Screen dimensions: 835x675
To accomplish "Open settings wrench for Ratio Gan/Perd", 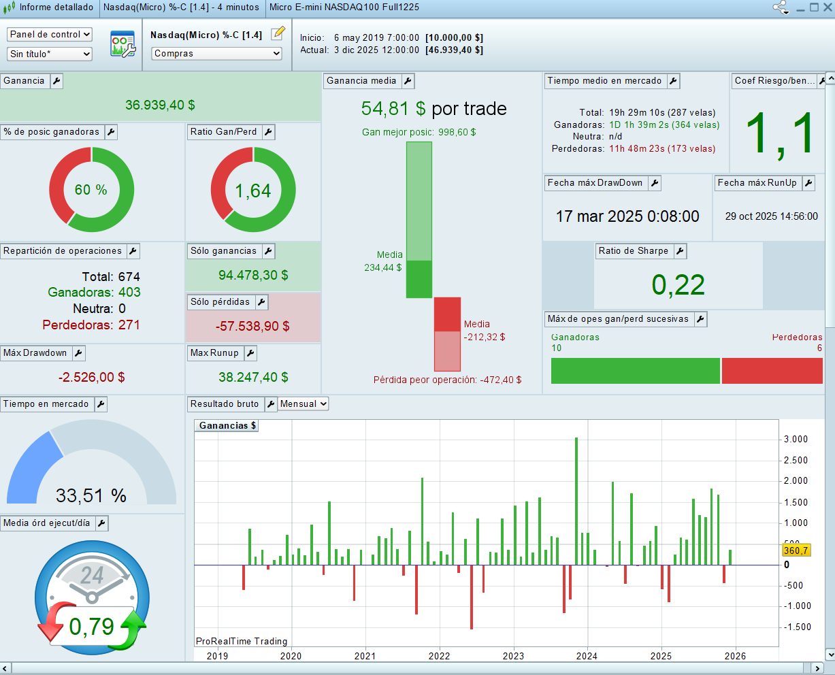I will [268, 132].
